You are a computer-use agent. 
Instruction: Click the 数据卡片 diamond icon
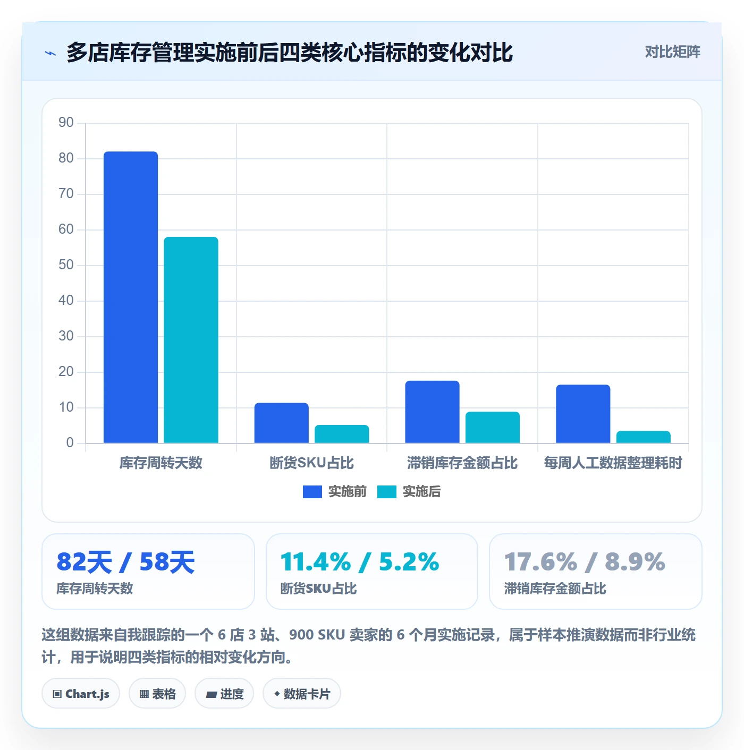coord(277,694)
